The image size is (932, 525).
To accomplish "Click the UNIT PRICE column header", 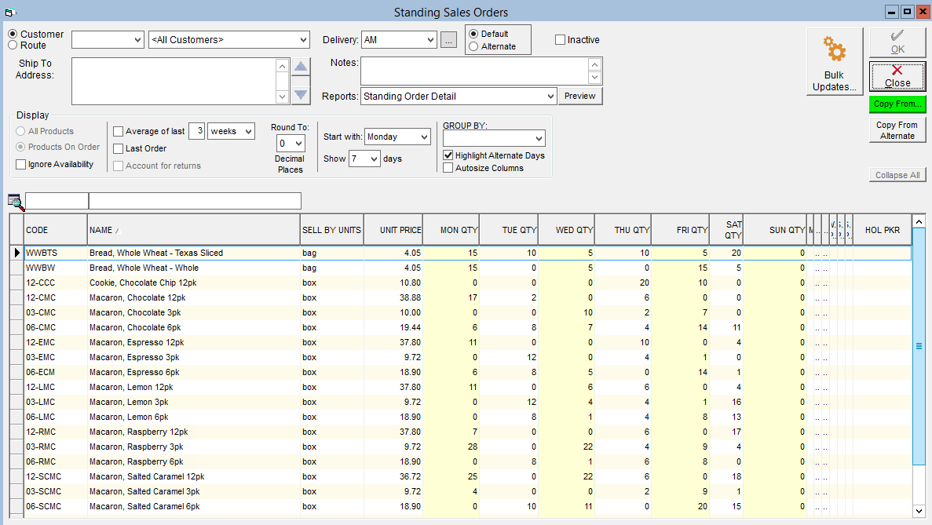I will click(393, 230).
